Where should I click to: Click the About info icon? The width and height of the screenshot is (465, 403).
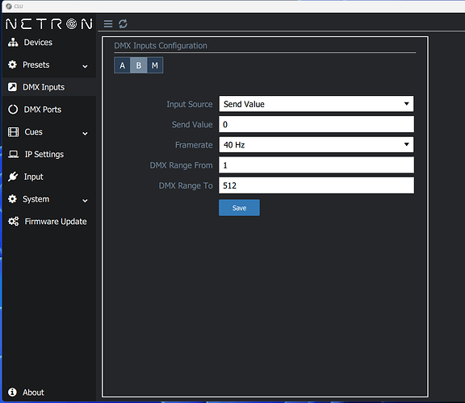coord(12,392)
